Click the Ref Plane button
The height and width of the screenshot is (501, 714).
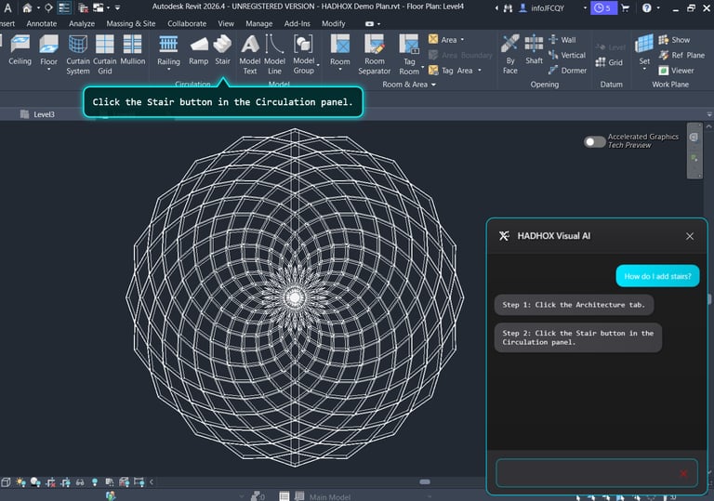coord(681,55)
